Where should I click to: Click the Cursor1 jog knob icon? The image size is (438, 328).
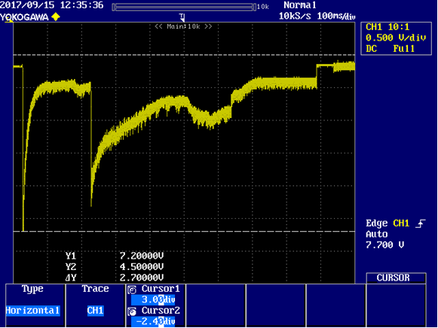pyautogui.click(x=132, y=290)
